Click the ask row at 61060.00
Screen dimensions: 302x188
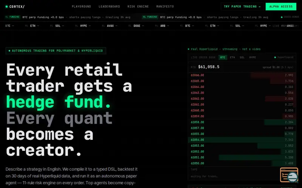(242, 110)
